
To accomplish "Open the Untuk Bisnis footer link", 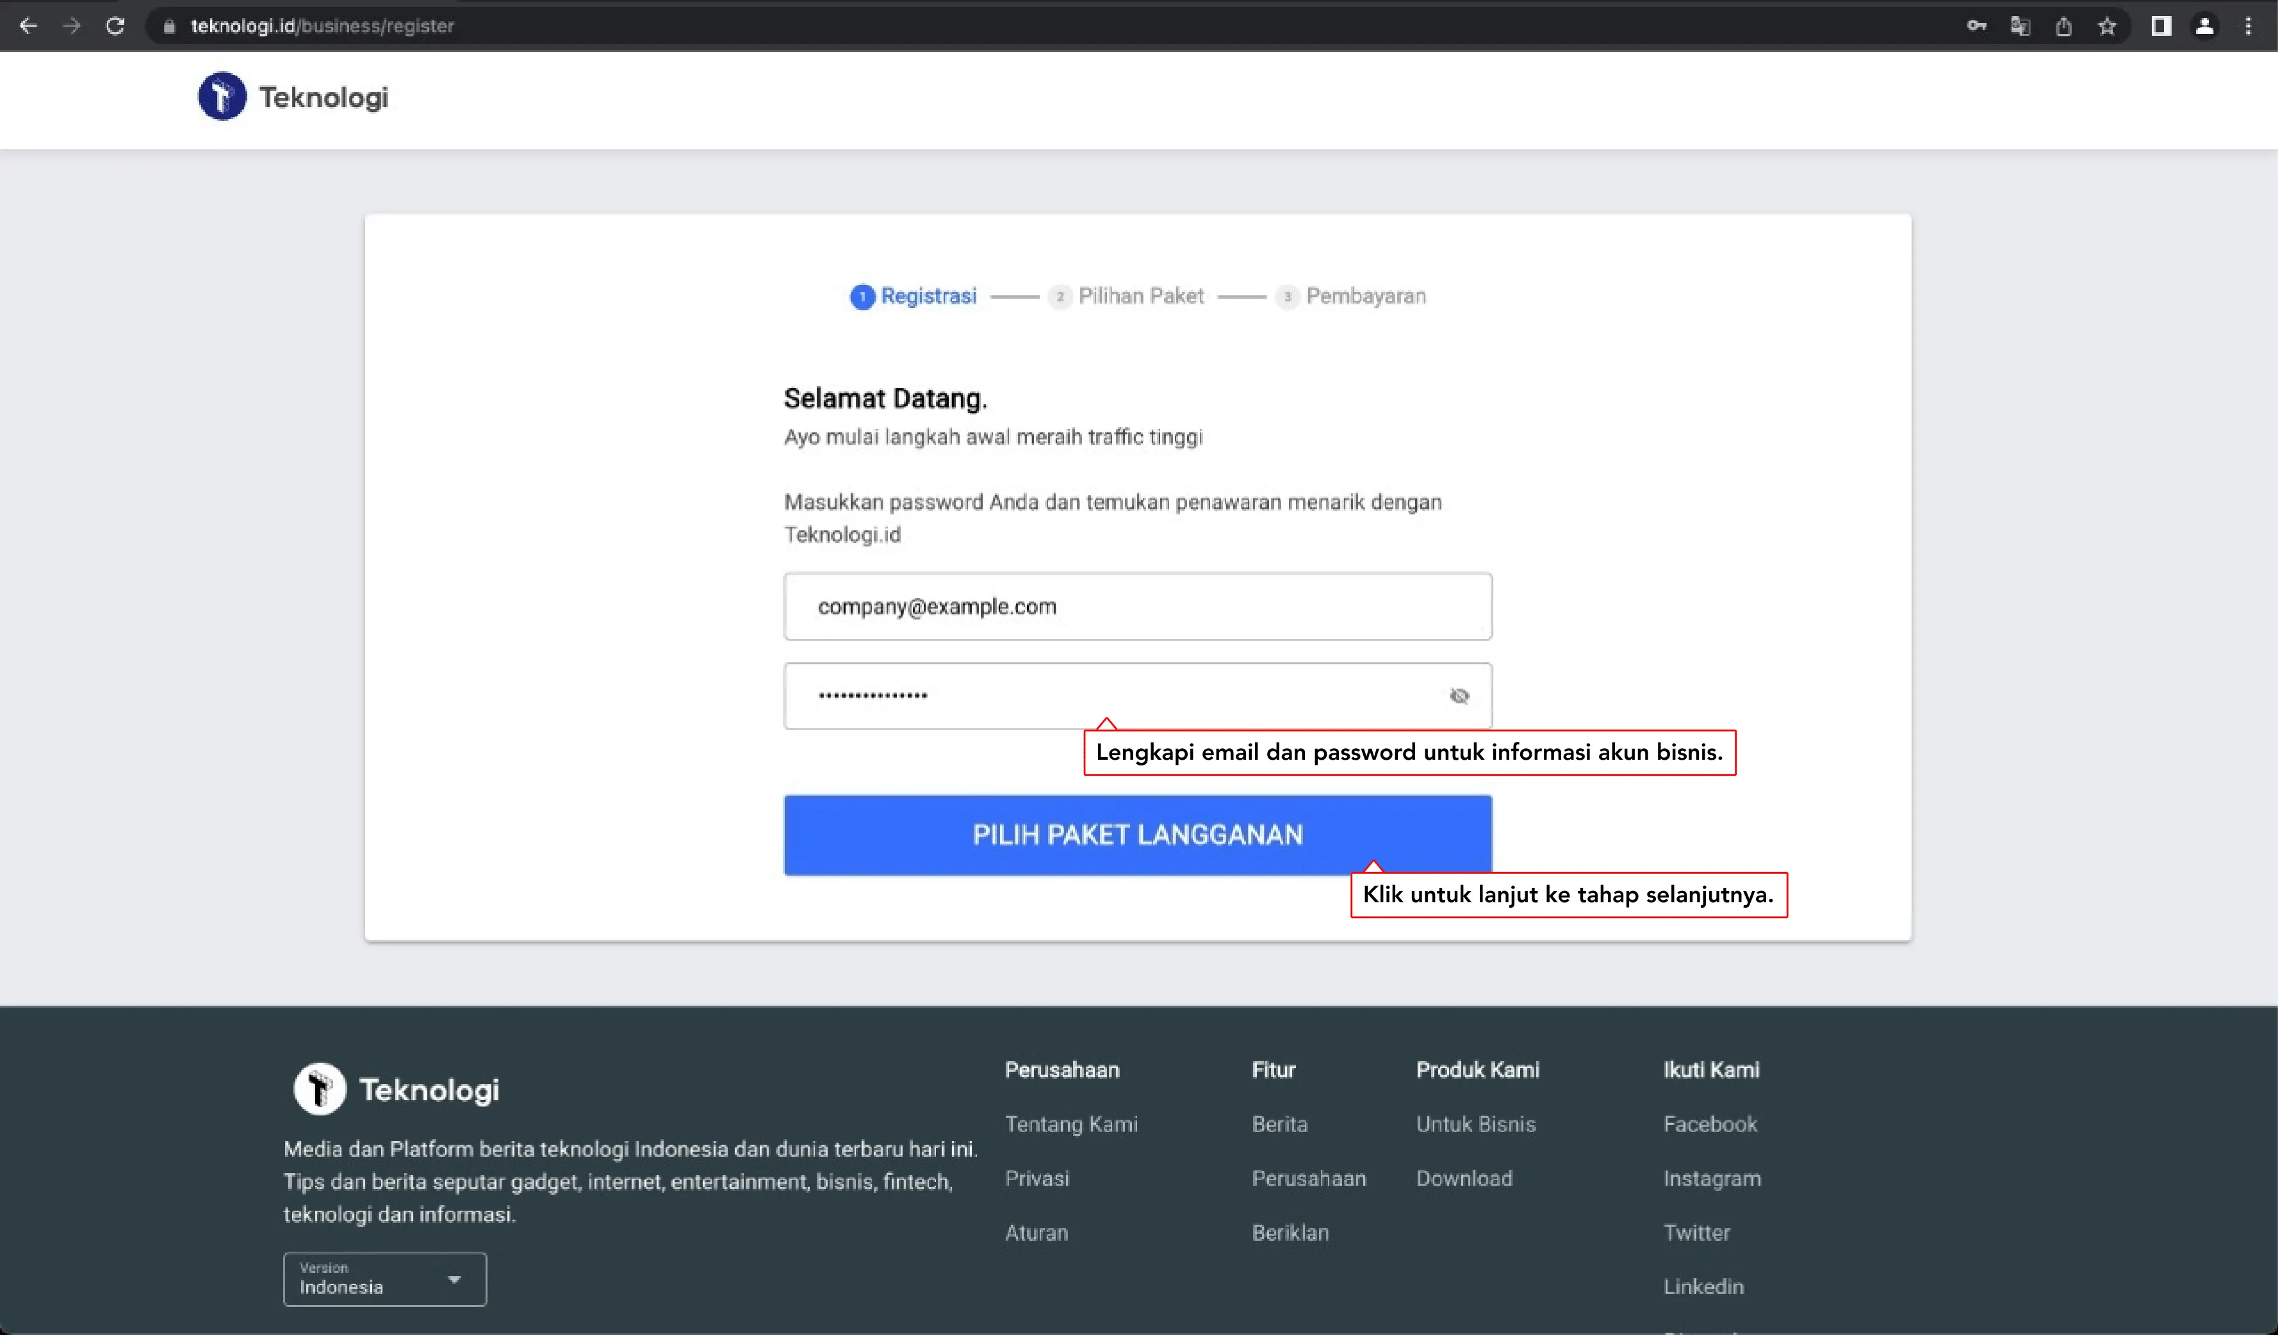I will (x=1475, y=1124).
